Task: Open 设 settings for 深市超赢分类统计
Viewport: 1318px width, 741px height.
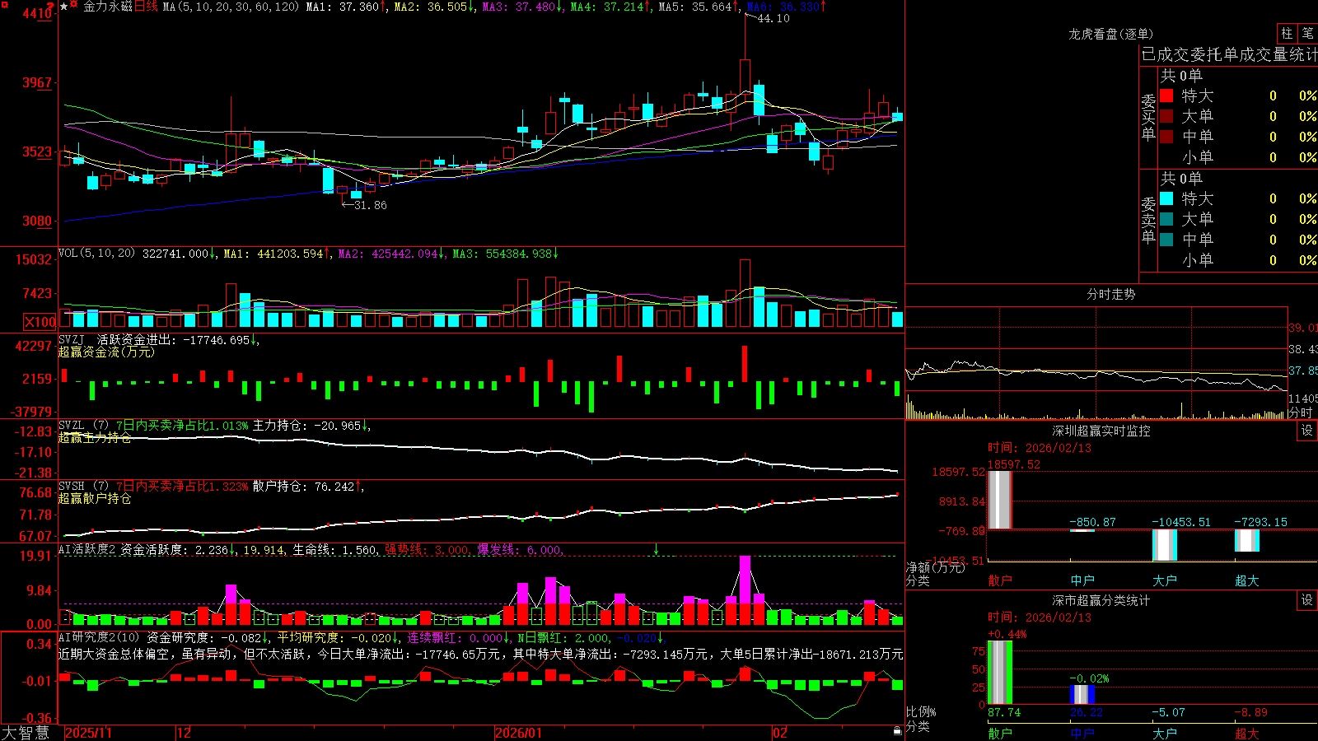Action: (1307, 600)
